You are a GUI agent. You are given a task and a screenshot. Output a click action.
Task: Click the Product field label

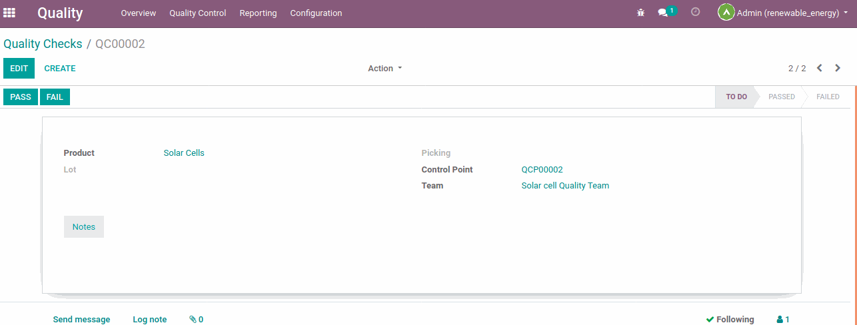tap(79, 153)
